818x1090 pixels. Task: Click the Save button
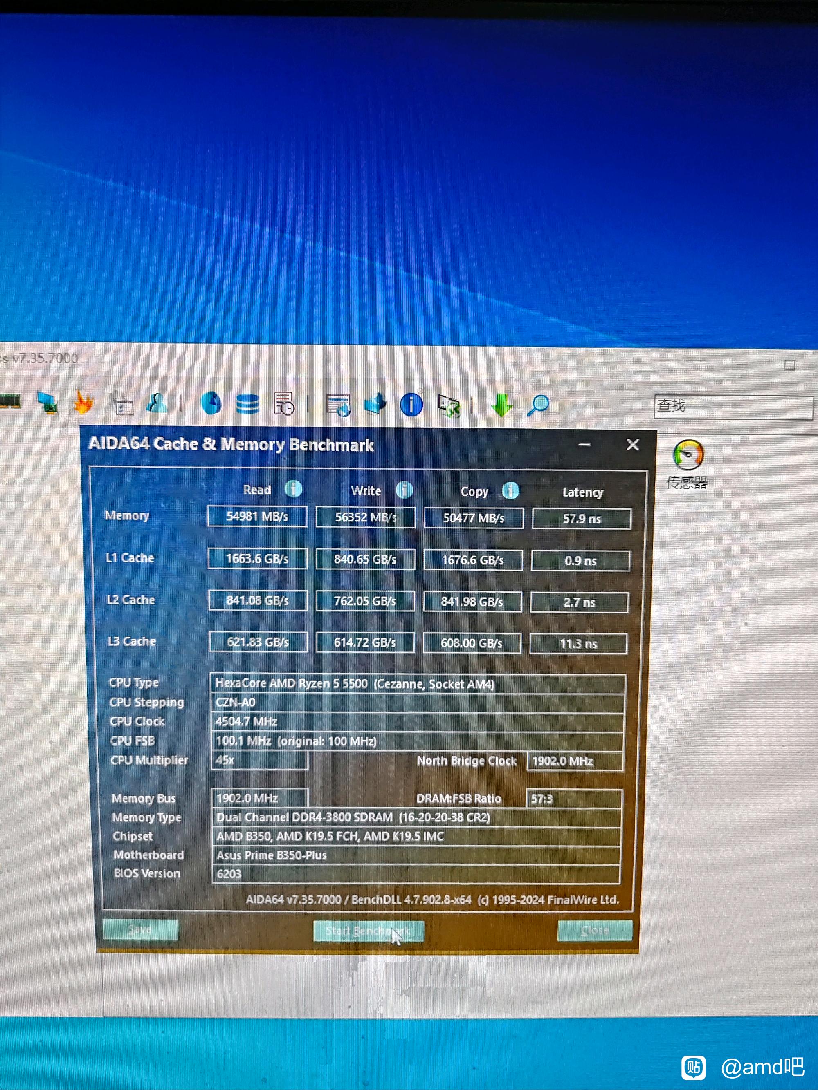pyautogui.click(x=140, y=929)
